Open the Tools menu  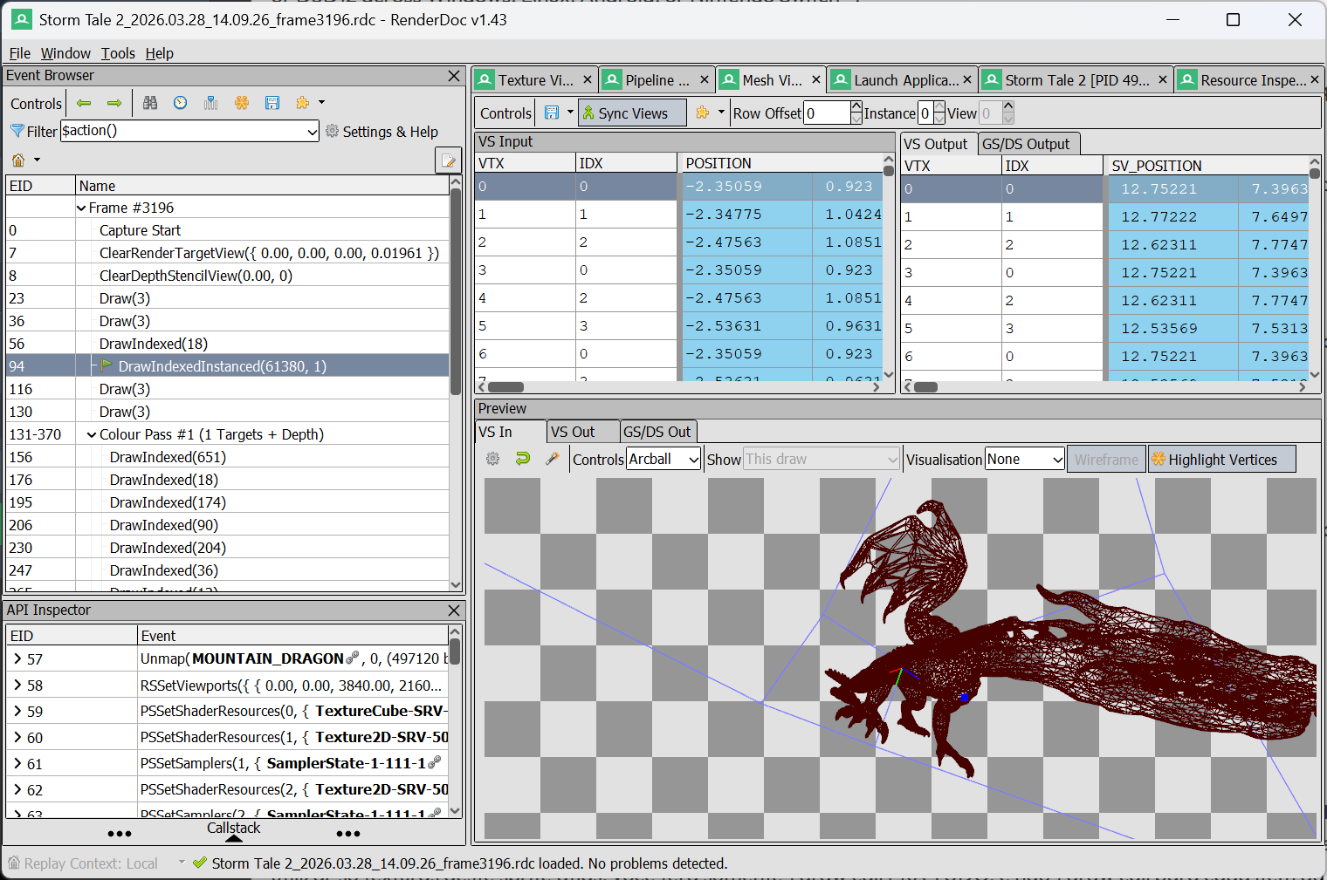[118, 53]
